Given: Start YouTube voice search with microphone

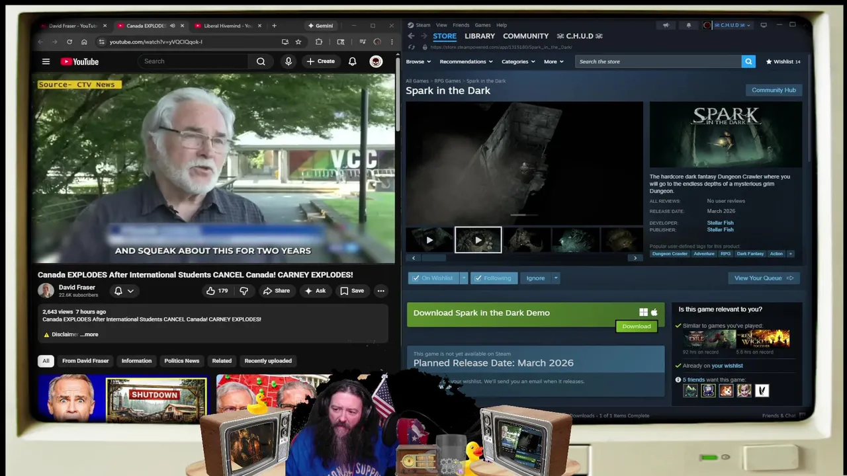Looking at the screenshot, I should pos(288,61).
